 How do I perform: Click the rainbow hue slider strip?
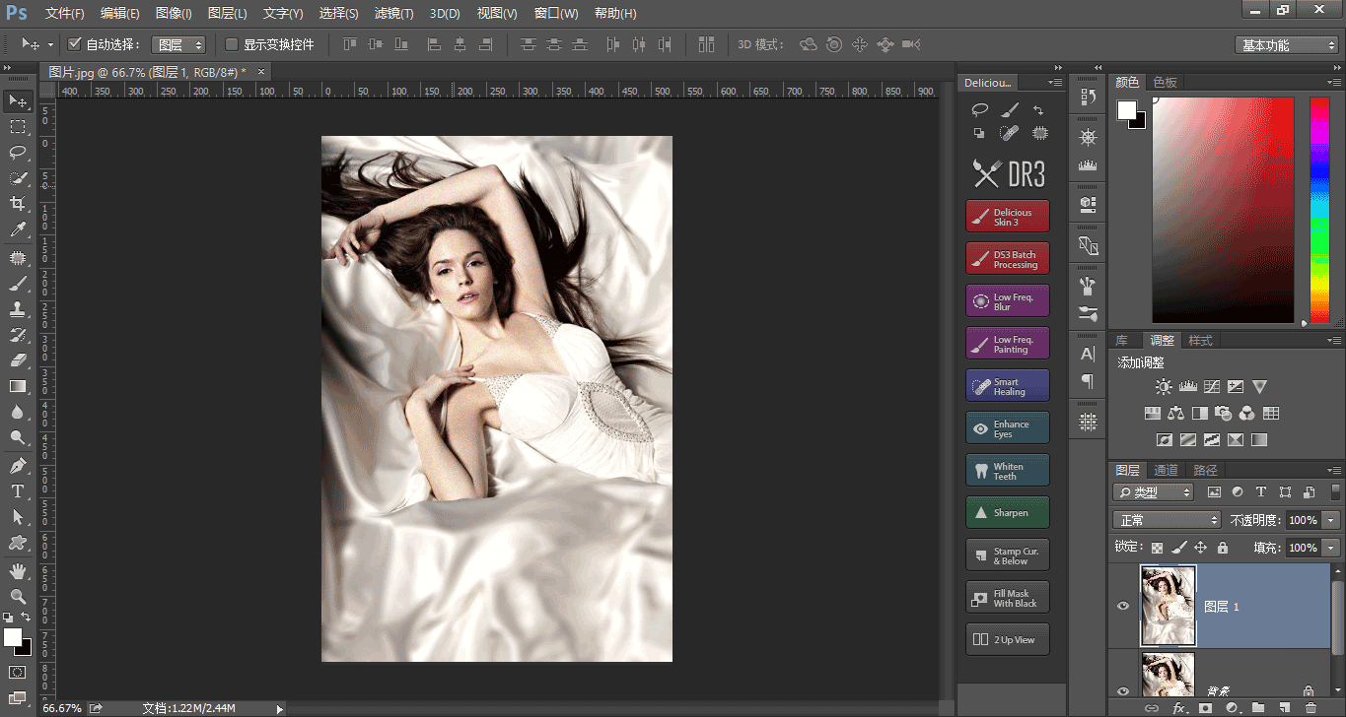(1319, 210)
